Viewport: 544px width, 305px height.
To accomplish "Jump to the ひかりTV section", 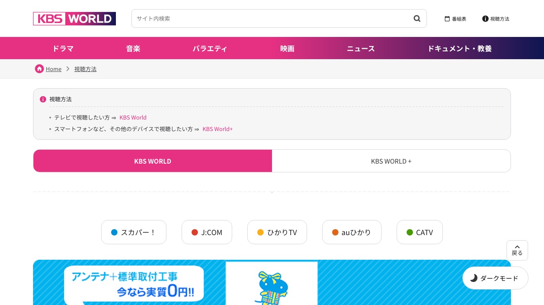I will click(x=277, y=232).
